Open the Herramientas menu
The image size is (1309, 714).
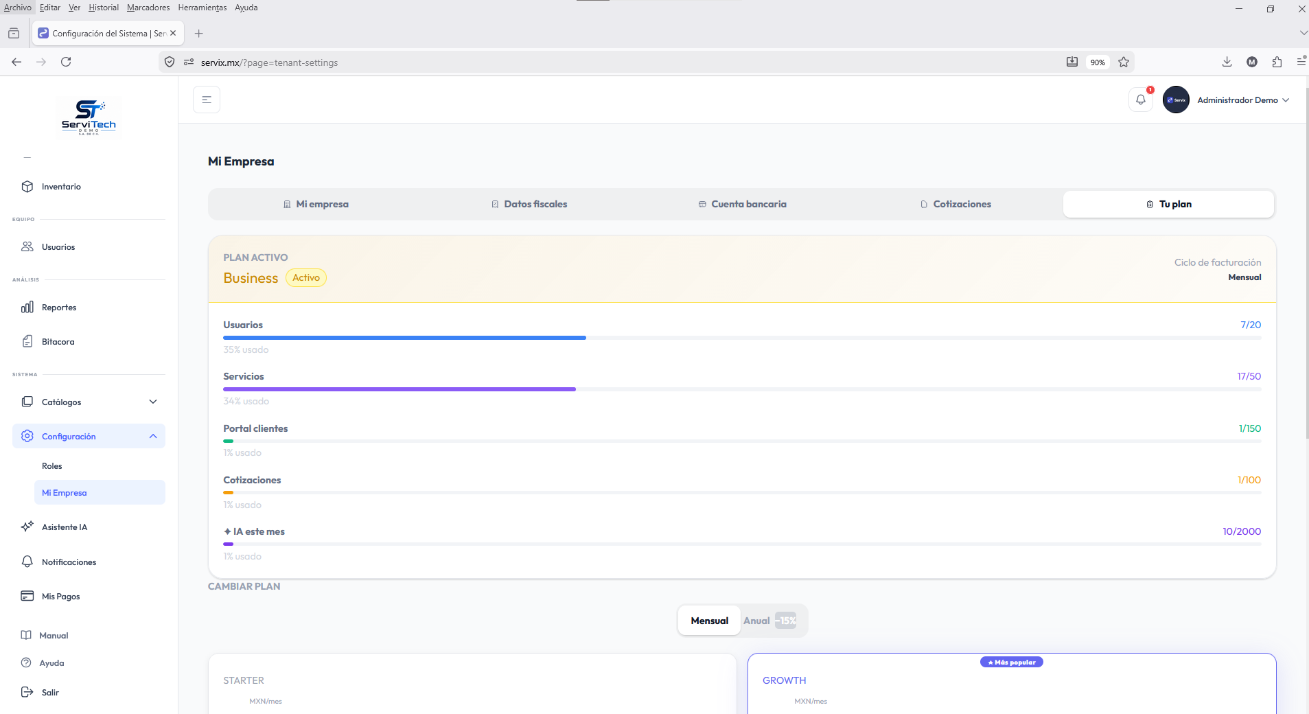(202, 8)
